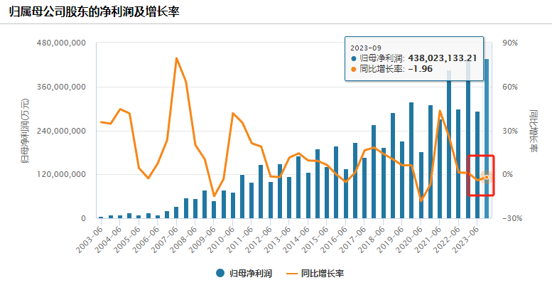This screenshot has height=290, width=552.
Task: Click the 2023-06 x-axis label
Action: click(465, 240)
